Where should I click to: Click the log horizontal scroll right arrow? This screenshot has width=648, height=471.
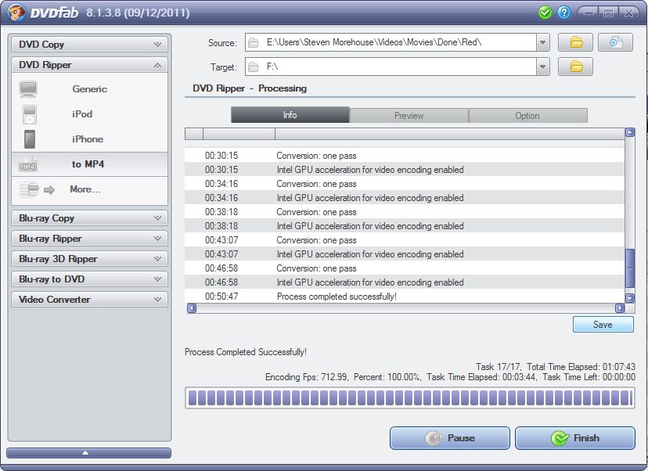620,308
